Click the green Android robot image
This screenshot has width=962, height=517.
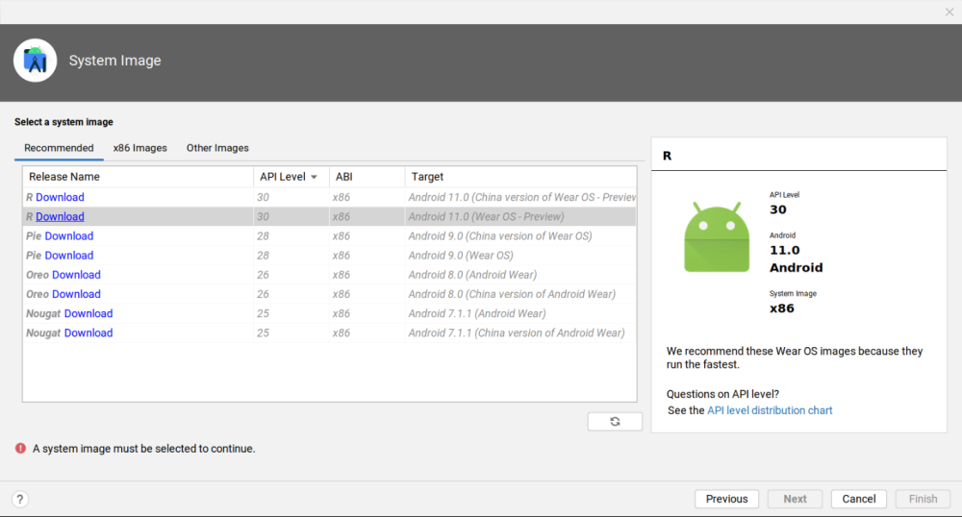pyautogui.click(x=717, y=237)
